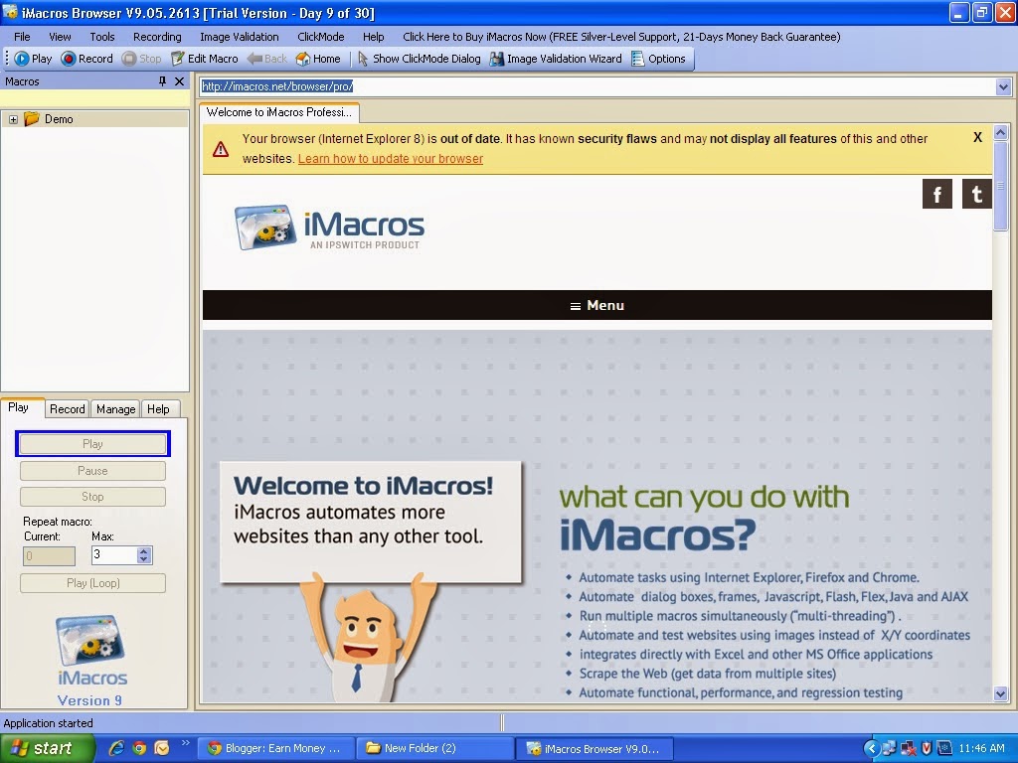This screenshot has height=763, width=1018.
Task: Launch the Image Validation Wizard
Action: coord(556,59)
